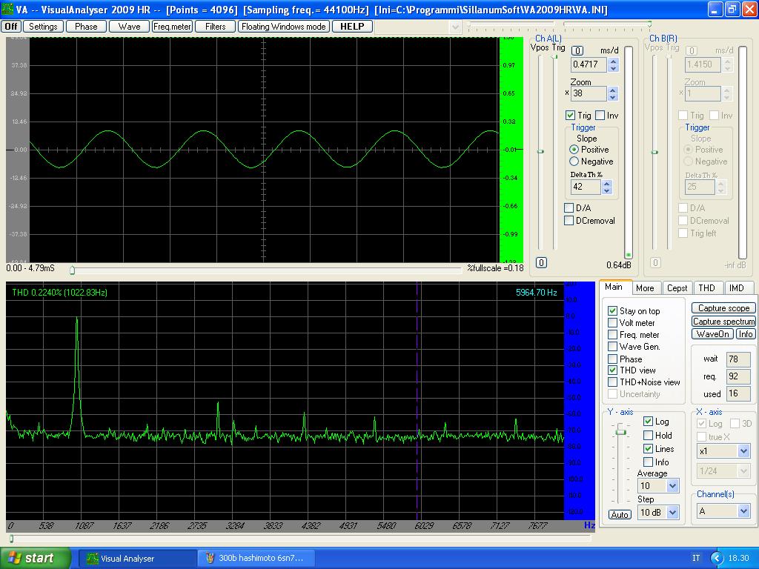Switch to the IMD tab
Image resolution: width=759 pixels, height=569 pixels.
(737, 288)
